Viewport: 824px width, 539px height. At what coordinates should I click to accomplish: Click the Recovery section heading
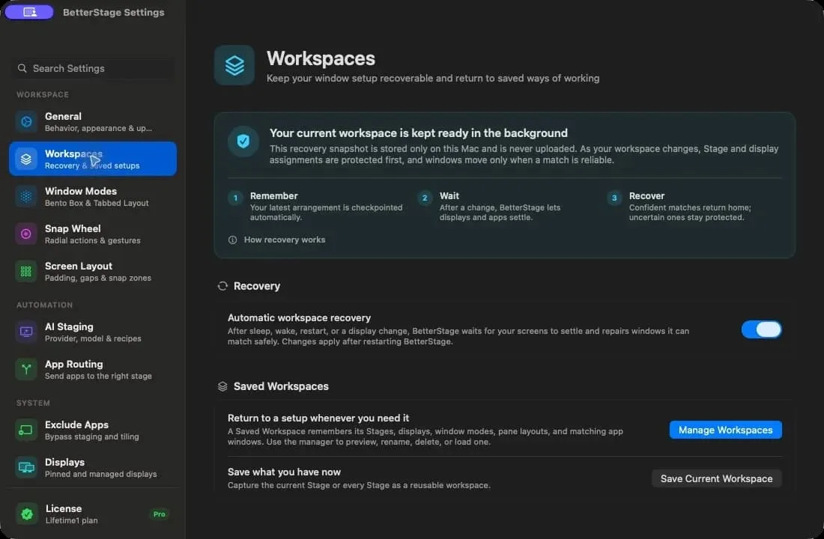(256, 286)
